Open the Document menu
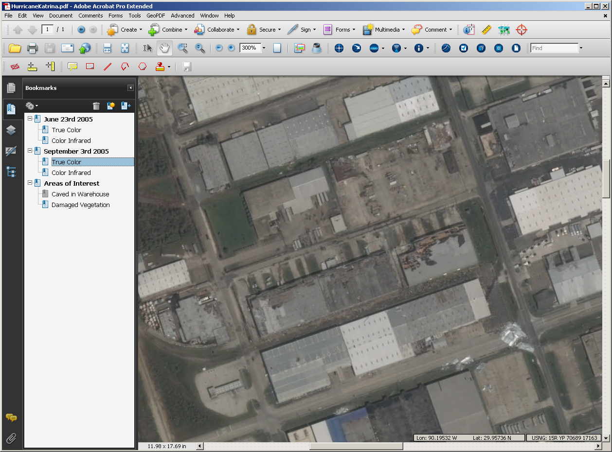 click(61, 16)
